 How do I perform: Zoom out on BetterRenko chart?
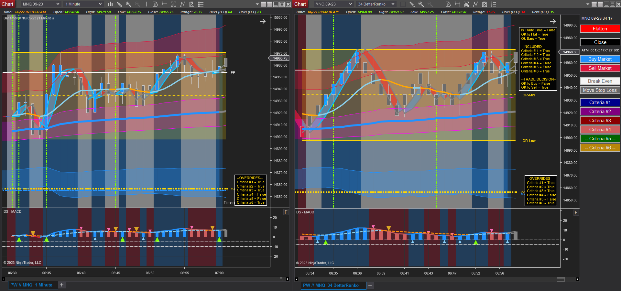point(430,4)
